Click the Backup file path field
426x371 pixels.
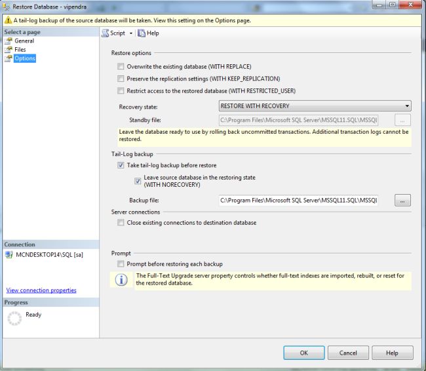[298, 201]
